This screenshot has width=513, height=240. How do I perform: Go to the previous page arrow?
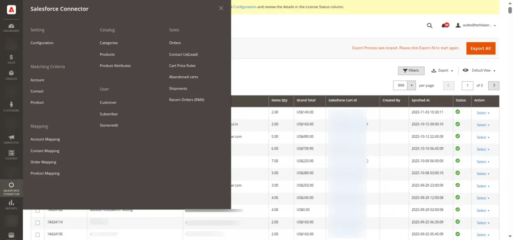448,85
